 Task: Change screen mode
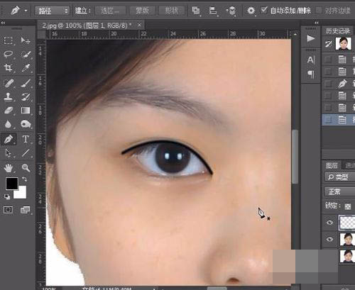25,210
